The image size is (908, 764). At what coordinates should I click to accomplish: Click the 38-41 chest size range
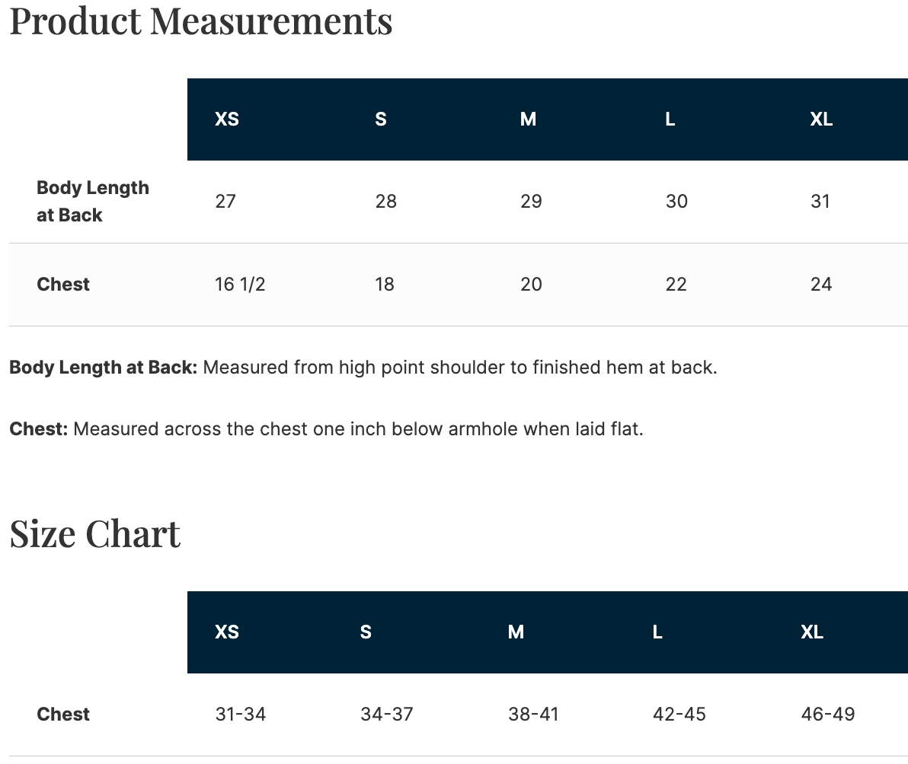[533, 715]
